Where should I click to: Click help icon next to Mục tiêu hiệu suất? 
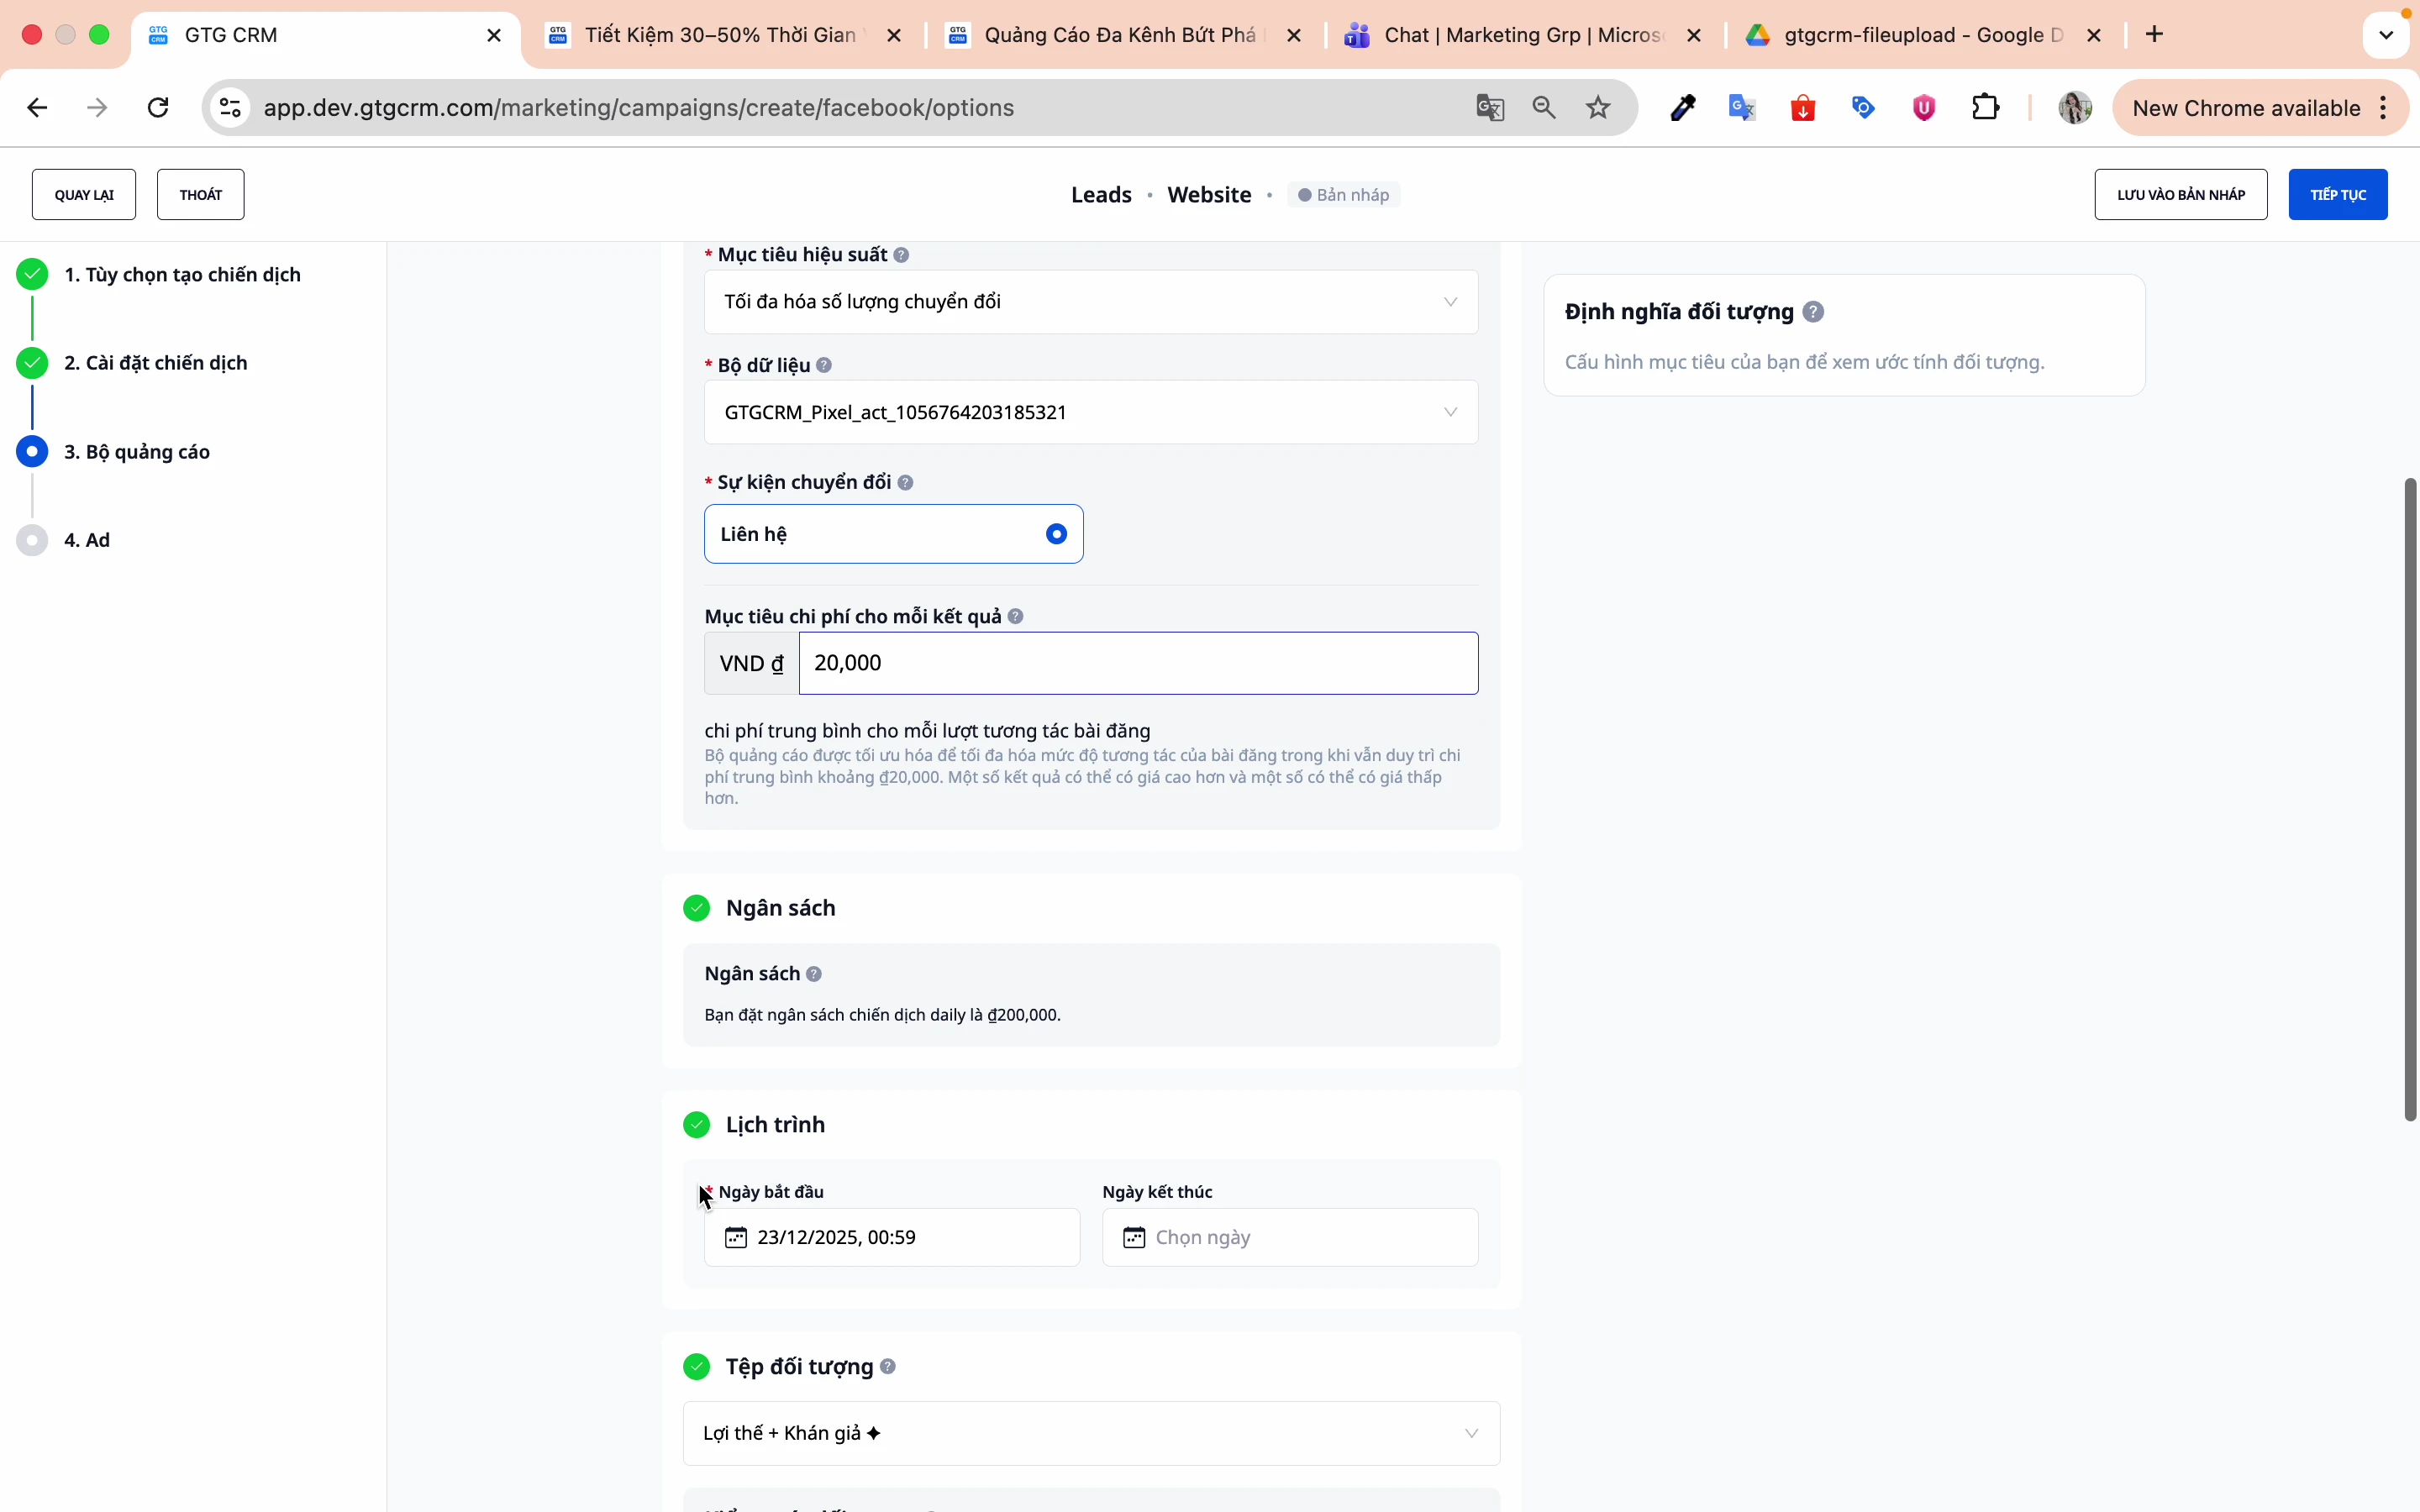[x=901, y=255]
